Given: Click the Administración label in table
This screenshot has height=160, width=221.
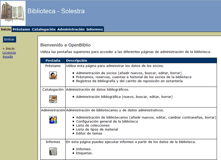Looking at the screenshot, I should point(53,110).
